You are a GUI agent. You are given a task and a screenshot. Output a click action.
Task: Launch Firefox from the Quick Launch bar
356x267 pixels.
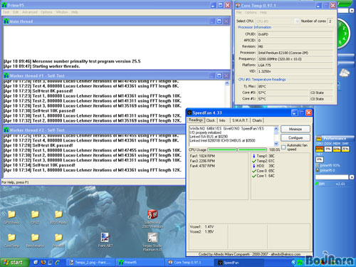click(43, 262)
